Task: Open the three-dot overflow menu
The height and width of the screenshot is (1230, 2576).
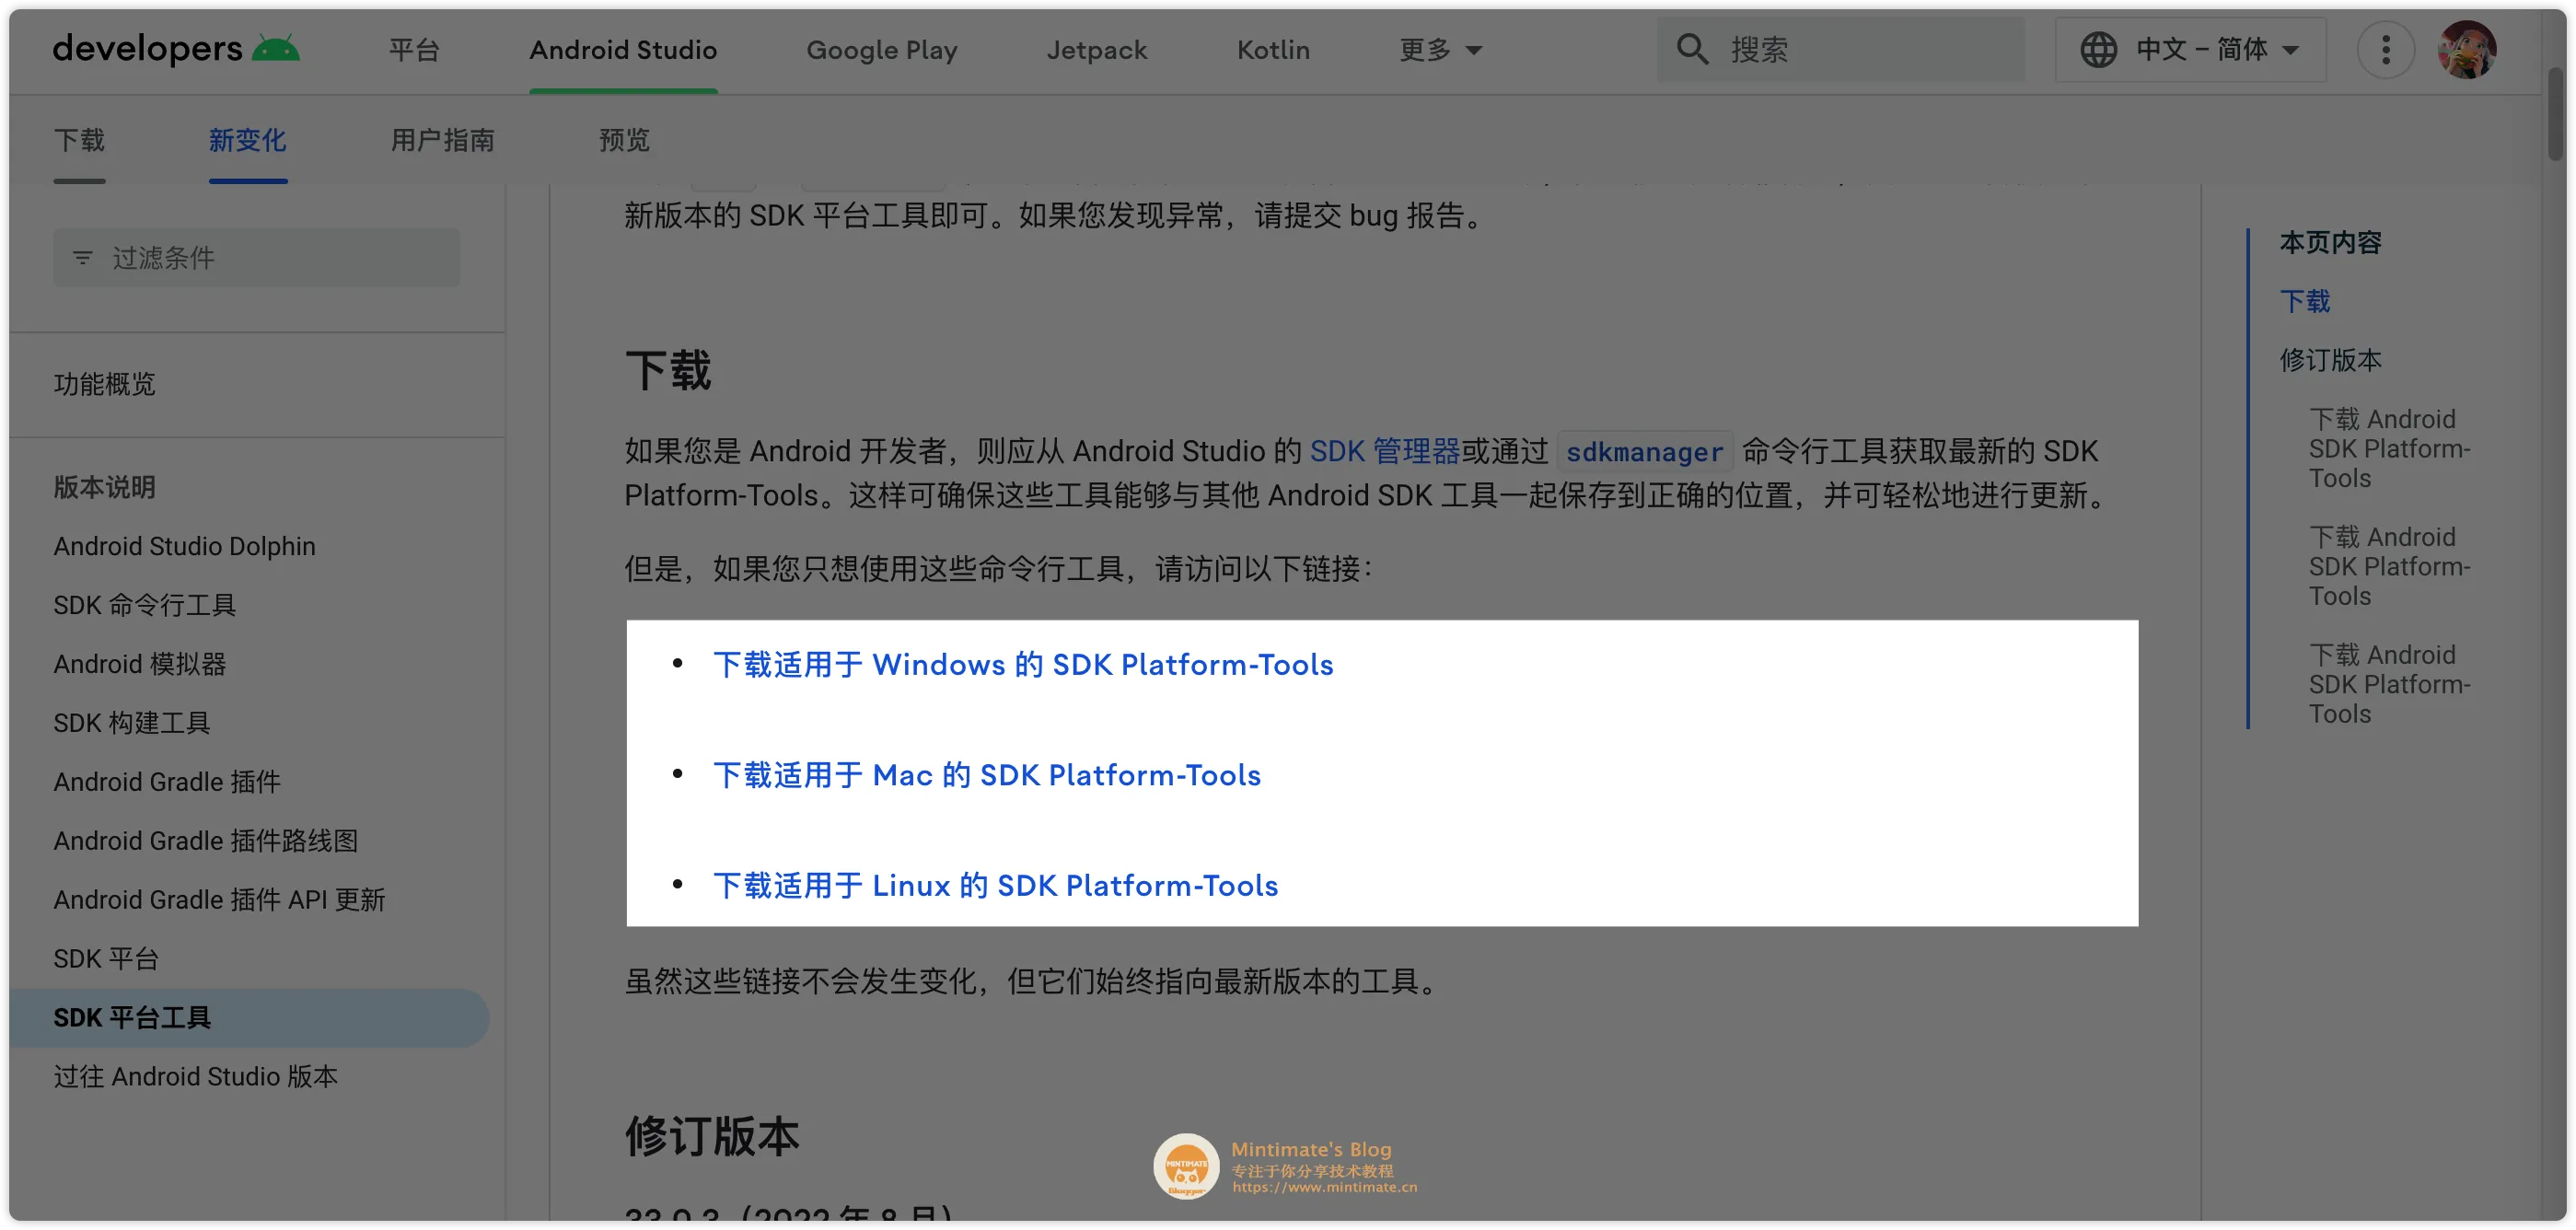Action: pyautogui.click(x=2385, y=49)
